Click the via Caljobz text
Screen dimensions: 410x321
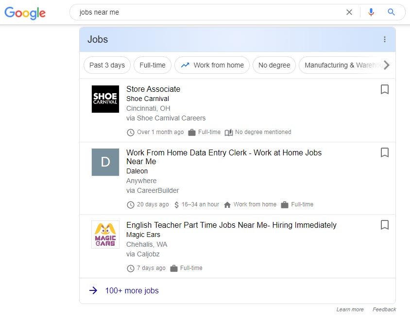143,254
